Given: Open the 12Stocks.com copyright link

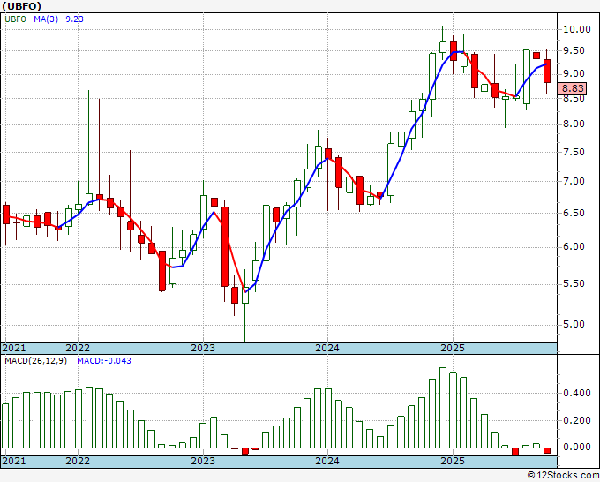Looking at the screenshot, I should pos(563,475).
